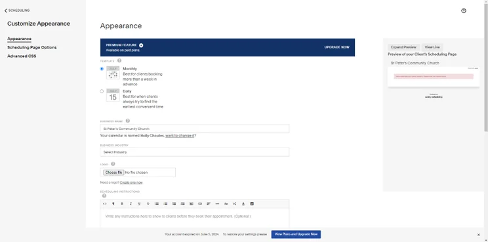The image size is (488, 242).
Task: Open font size Aa option
Action: tap(226, 204)
